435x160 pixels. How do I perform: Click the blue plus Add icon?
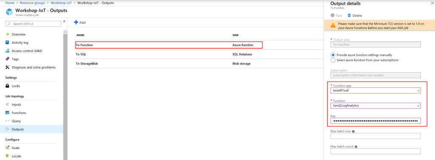coord(76,22)
